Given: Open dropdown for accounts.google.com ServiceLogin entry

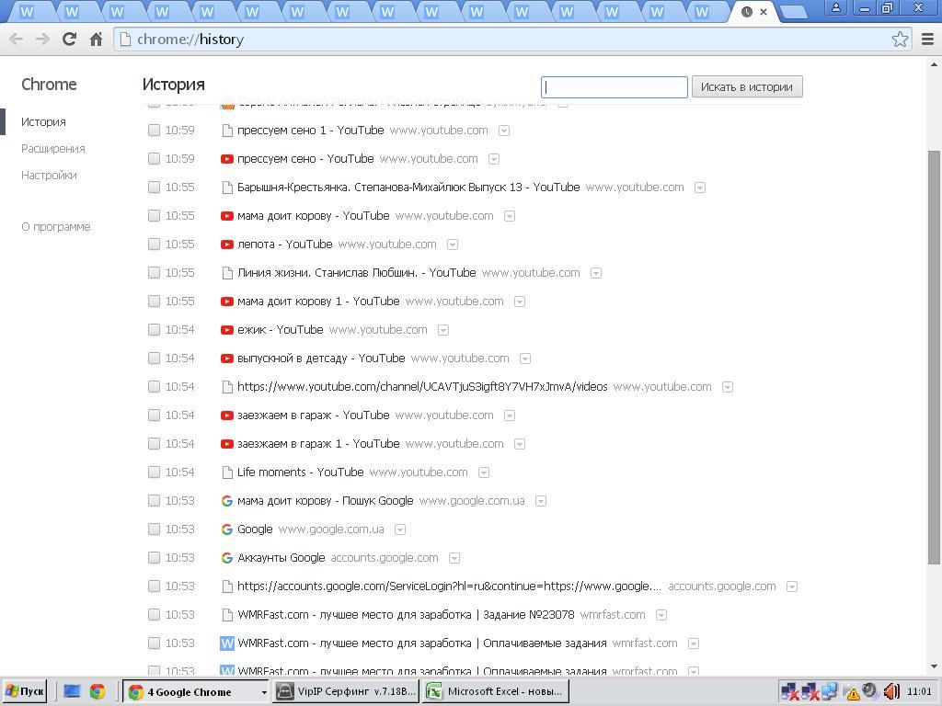Looking at the screenshot, I should coord(792,586).
